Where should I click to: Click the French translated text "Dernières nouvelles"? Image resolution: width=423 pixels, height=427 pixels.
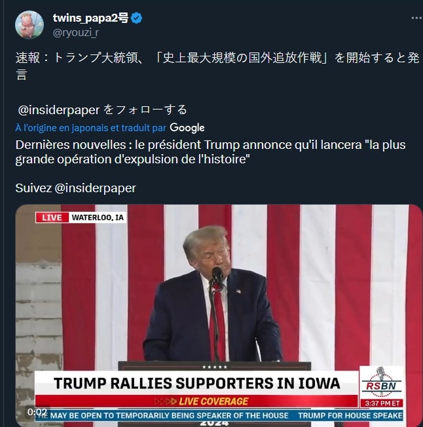71,145
